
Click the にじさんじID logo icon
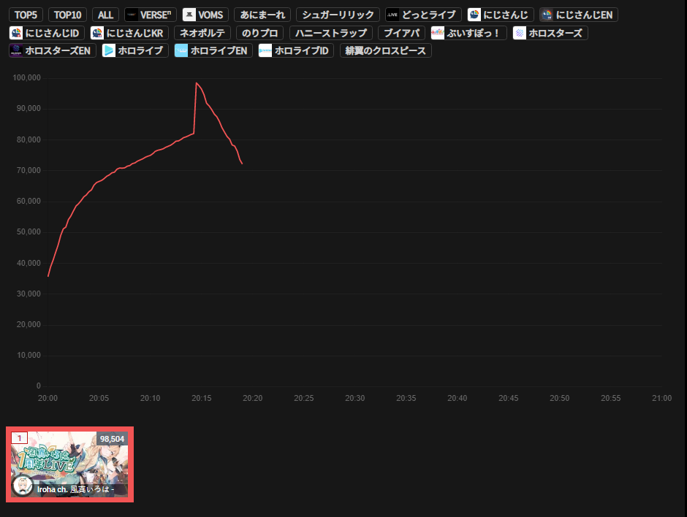(x=16, y=33)
